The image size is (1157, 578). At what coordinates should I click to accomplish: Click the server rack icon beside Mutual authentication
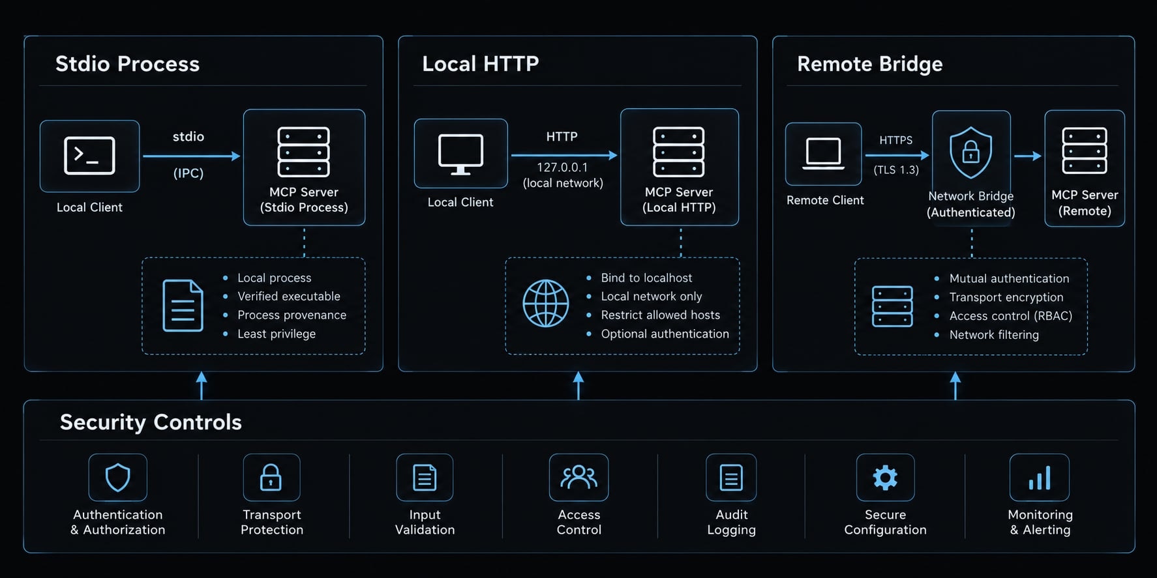tap(892, 306)
